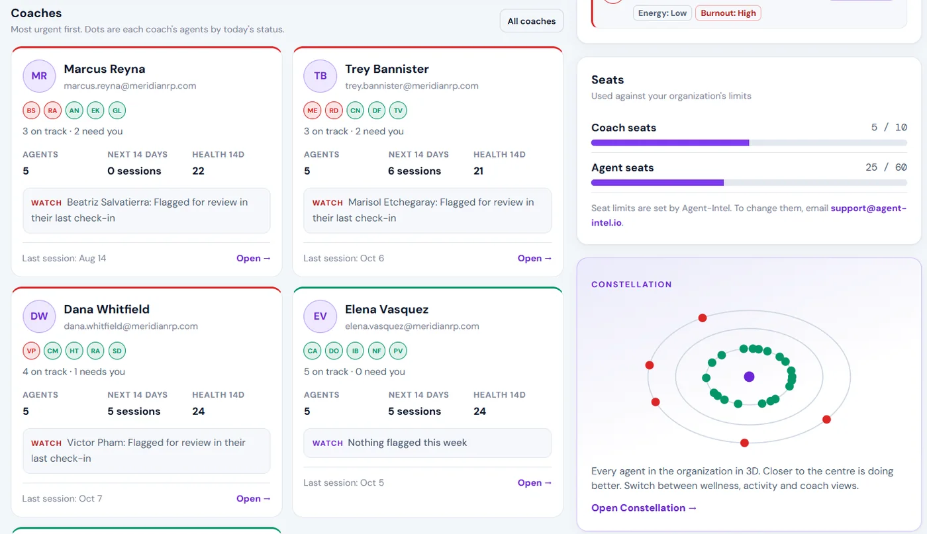
Task: Select the RA agent dot under Dana Whitfield
Action: [x=95, y=351]
